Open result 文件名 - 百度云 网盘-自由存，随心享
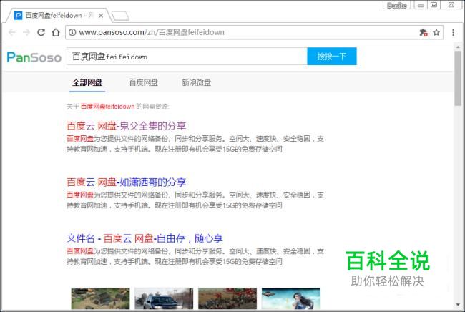This screenshot has height=312, width=465. coord(145,238)
